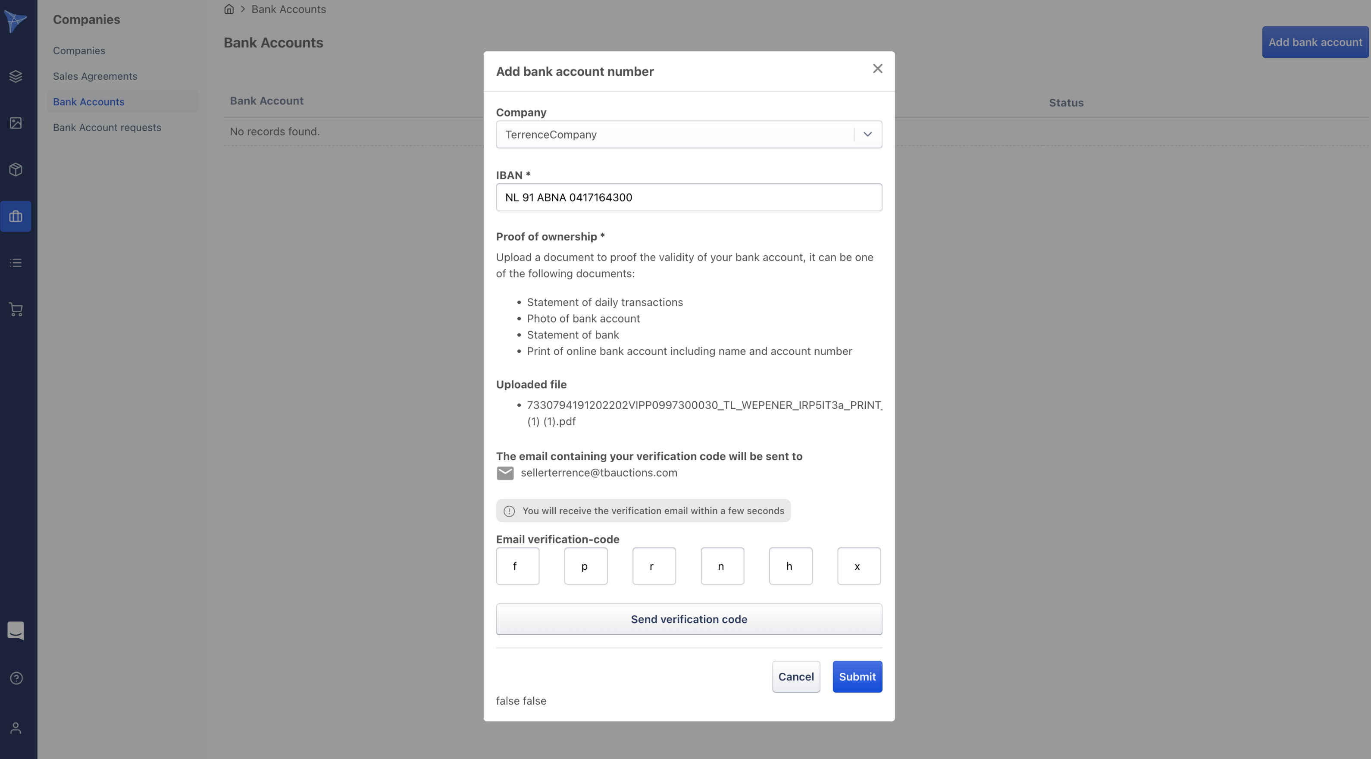1371x759 pixels.
Task: Go to Sales Agreements menu item
Action: [x=95, y=76]
